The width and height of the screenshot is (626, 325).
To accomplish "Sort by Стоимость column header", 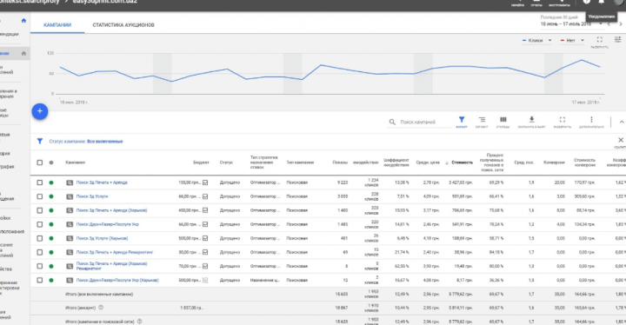I will 462,162.
